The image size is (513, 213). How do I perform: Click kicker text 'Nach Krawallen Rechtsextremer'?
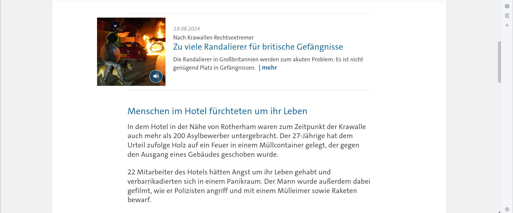213,38
